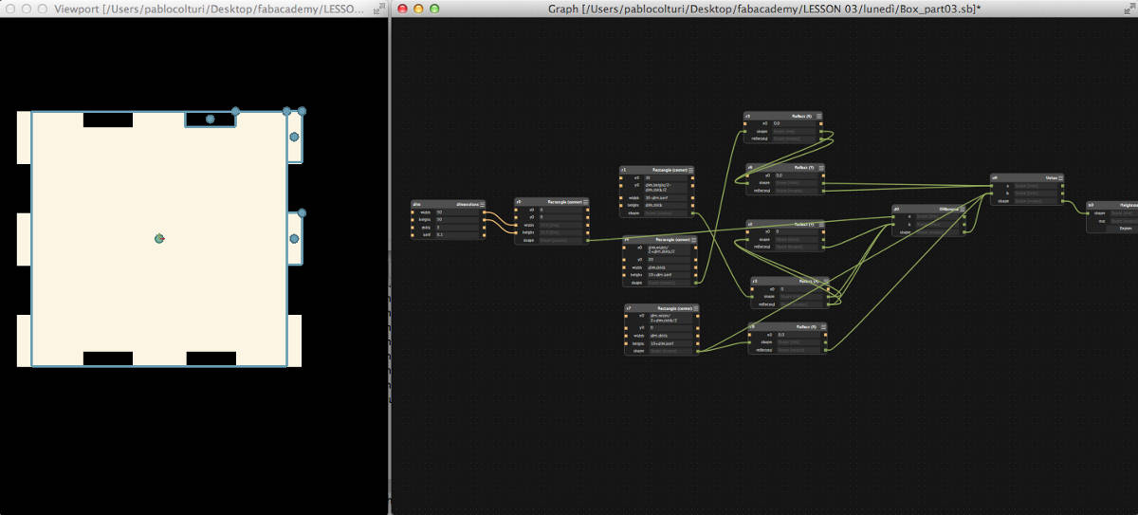Click the Export button in the Heightmap node
1138x515 pixels.
click(x=1125, y=229)
